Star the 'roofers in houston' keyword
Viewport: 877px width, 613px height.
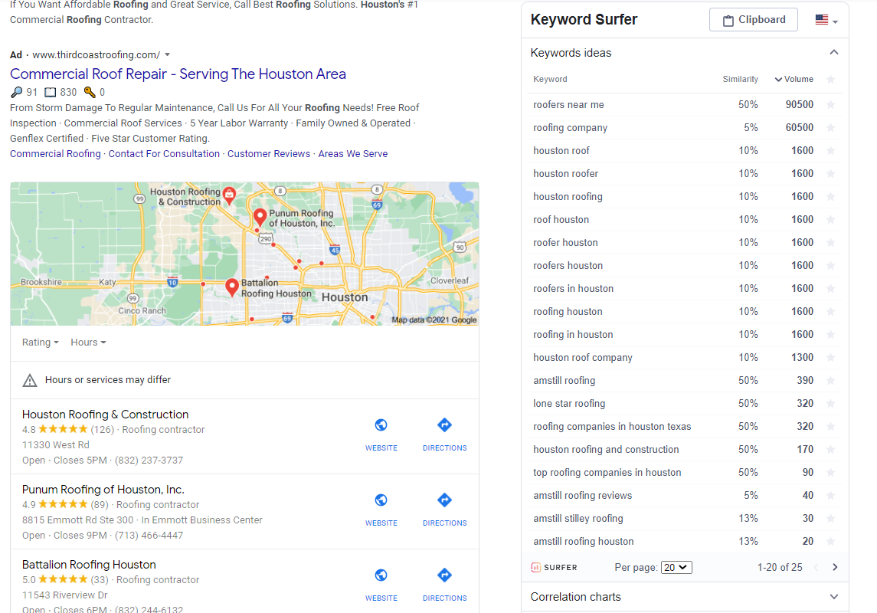[x=830, y=289]
